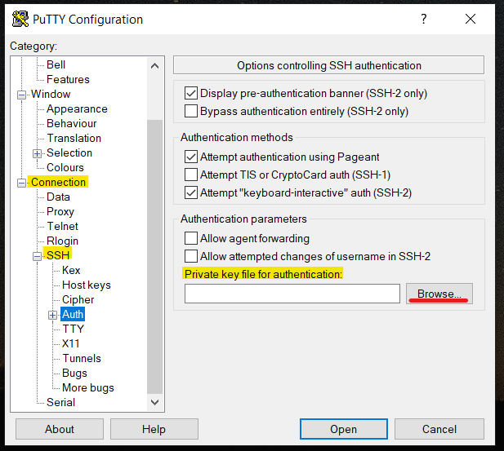Check Attempt TIS or CryptoCard auth
504x451 pixels.
pos(191,175)
